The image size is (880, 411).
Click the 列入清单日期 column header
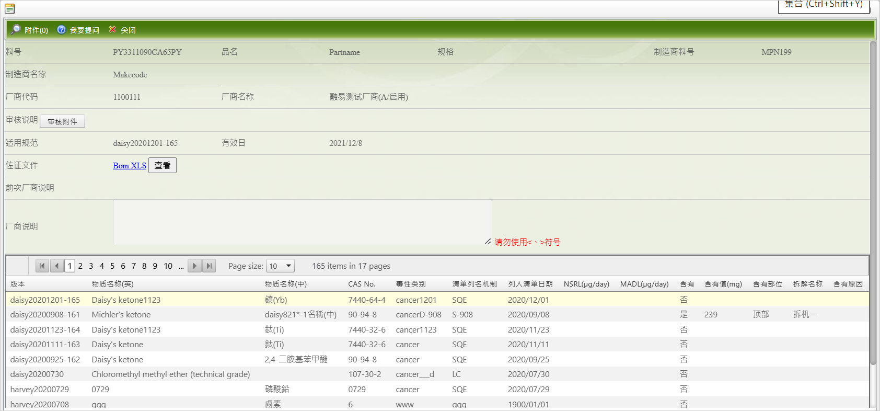pos(530,284)
